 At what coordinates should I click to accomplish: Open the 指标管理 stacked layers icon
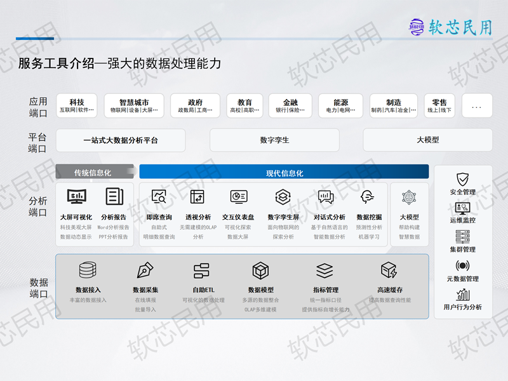click(x=324, y=271)
